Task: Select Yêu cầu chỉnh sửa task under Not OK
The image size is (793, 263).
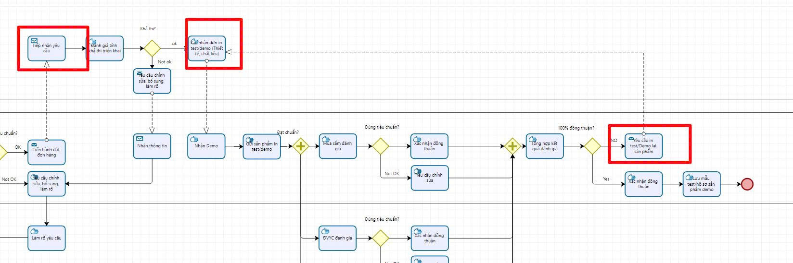Action: 430,178
